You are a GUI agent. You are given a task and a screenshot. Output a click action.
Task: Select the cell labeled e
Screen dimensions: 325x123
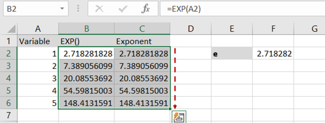pyautogui.click(x=232, y=54)
